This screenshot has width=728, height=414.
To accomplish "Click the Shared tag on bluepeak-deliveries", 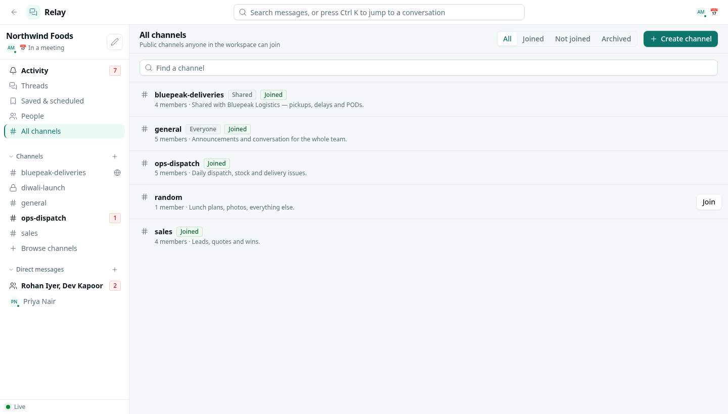I will 242,95.
